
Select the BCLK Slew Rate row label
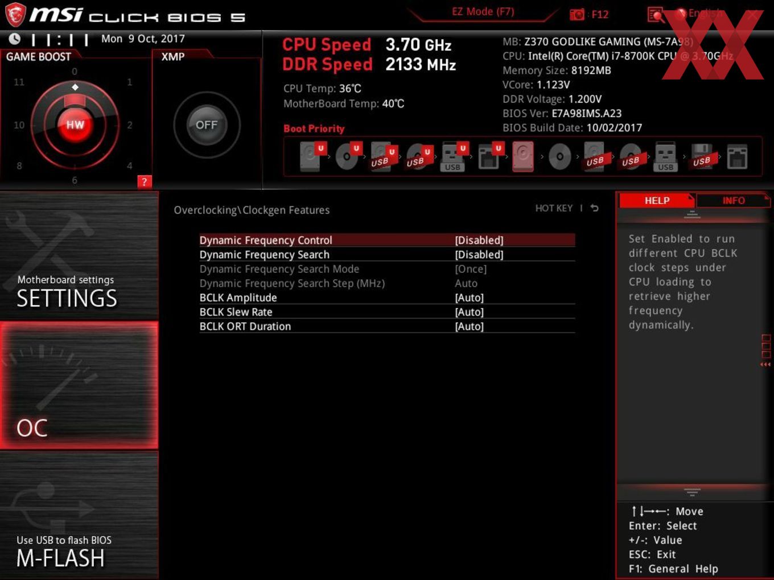pos(236,312)
